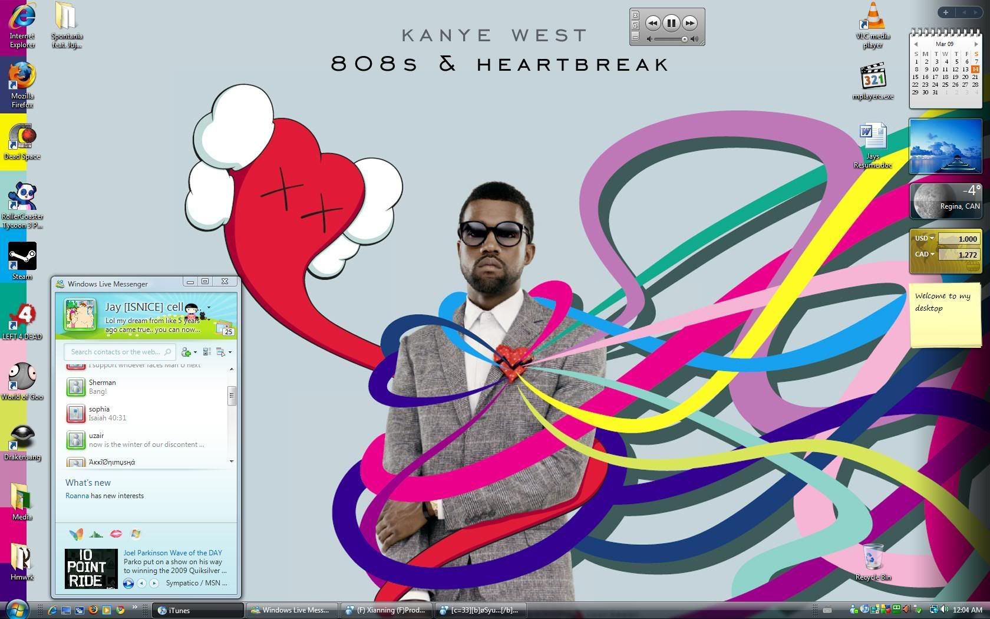Open the mail inbox icon showing 25
This screenshot has height=619, width=990.
[225, 329]
